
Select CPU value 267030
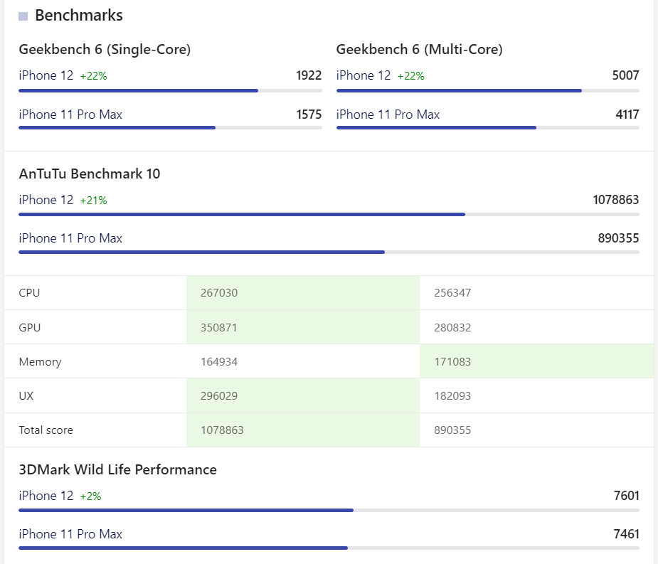coord(219,293)
